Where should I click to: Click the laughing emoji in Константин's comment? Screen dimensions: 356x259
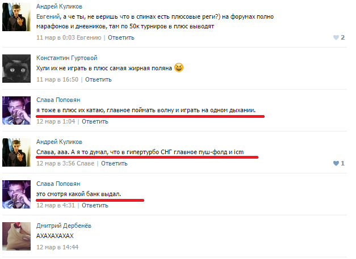[179, 68]
